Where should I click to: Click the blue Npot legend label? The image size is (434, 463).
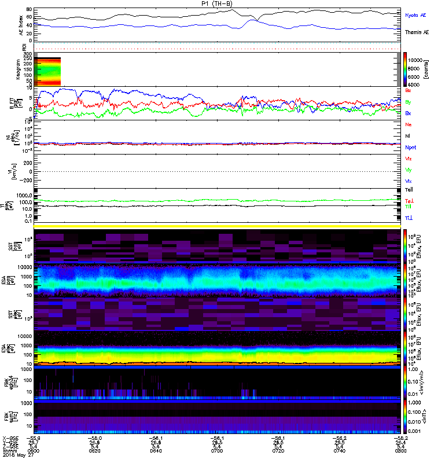click(409, 148)
